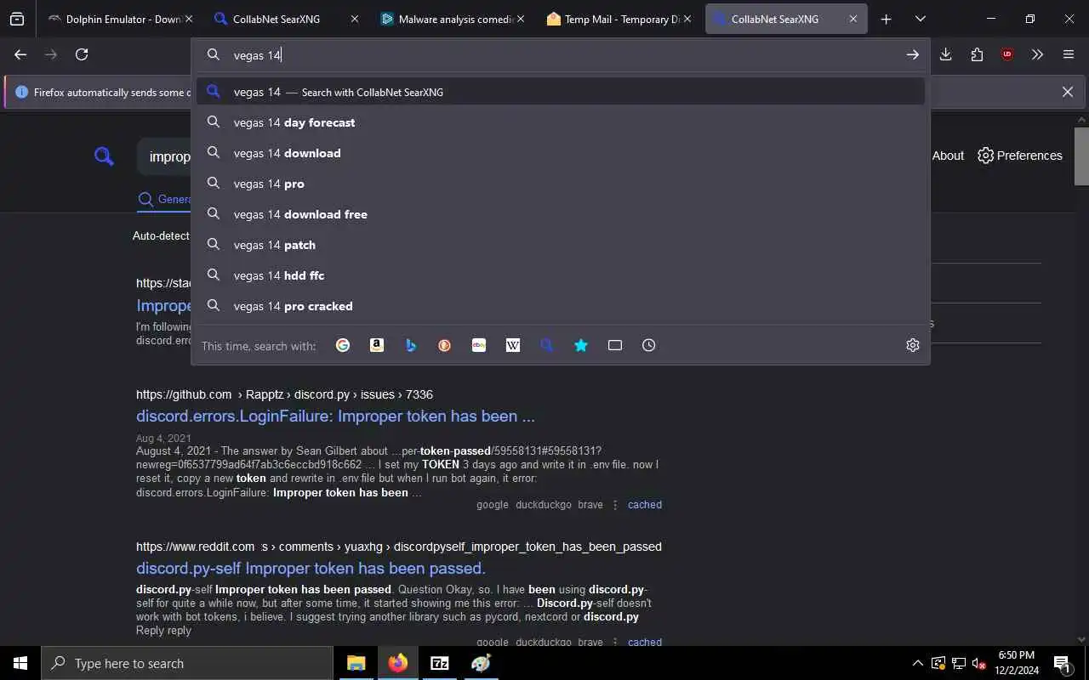Search this time with DuckDuckGo
This screenshot has height=680, width=1089.
445,345
